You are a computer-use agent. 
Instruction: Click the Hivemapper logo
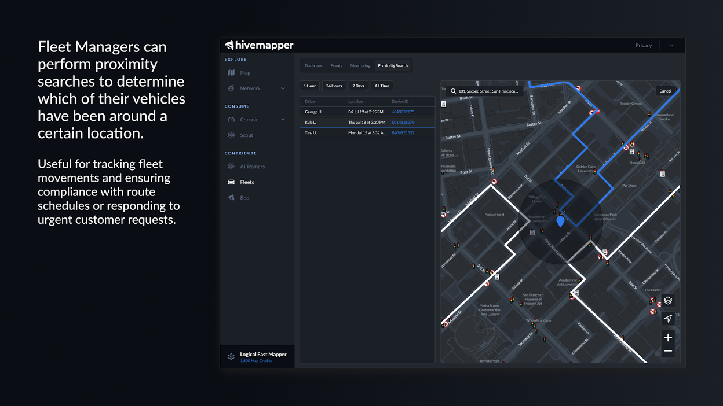(x=259, y=45)
